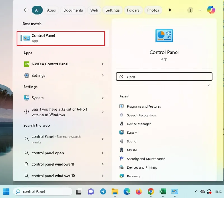This screenshot has height=198, width=224.
Task: Open Excel from the taskbar
Action: 163,192
